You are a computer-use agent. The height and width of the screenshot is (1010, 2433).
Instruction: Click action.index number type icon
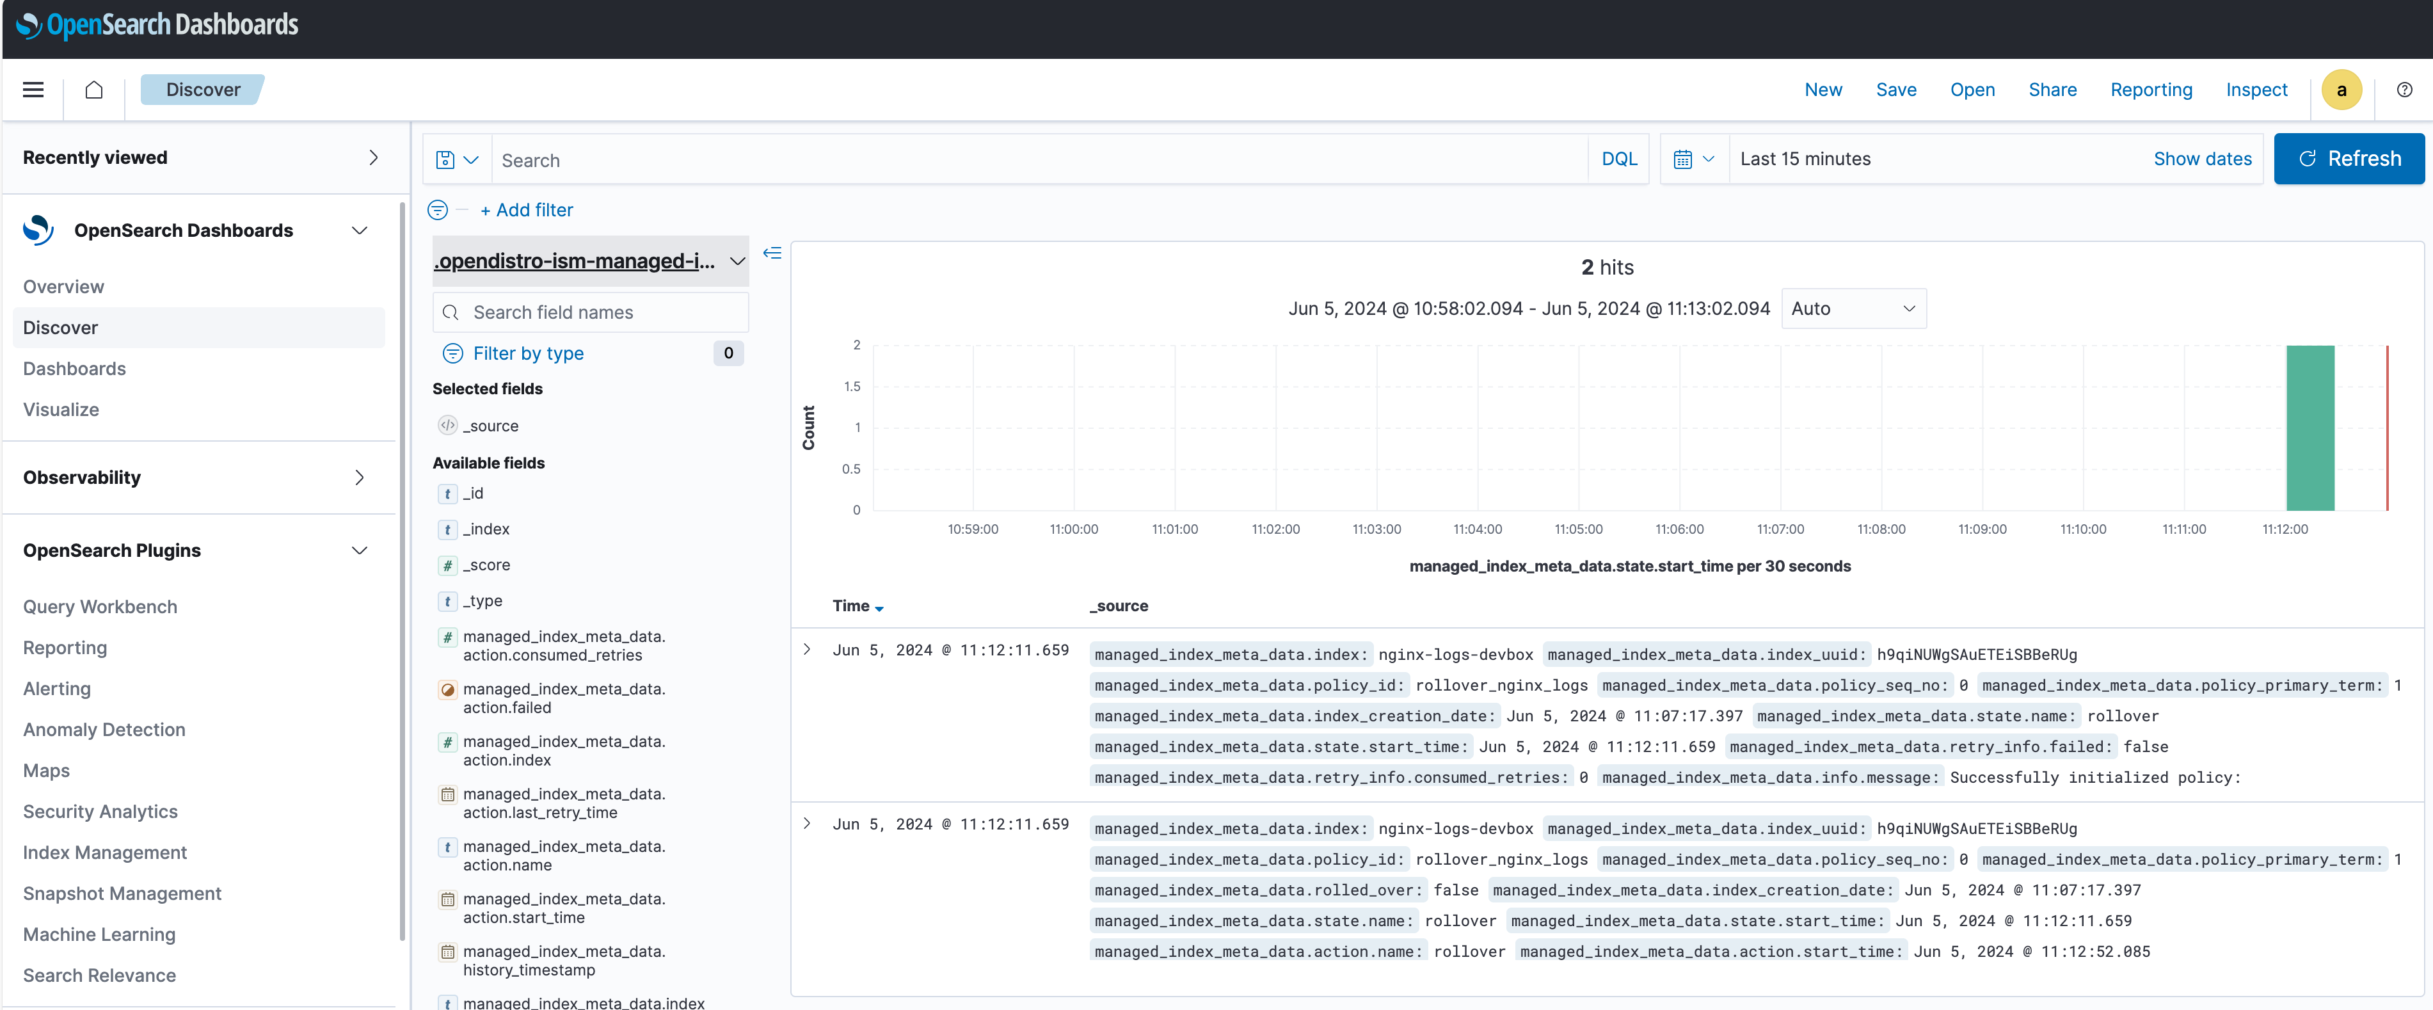[448, 742]
